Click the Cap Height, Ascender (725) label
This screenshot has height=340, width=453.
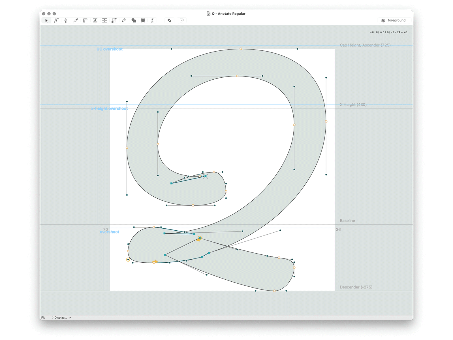click(x=365, y=45)
